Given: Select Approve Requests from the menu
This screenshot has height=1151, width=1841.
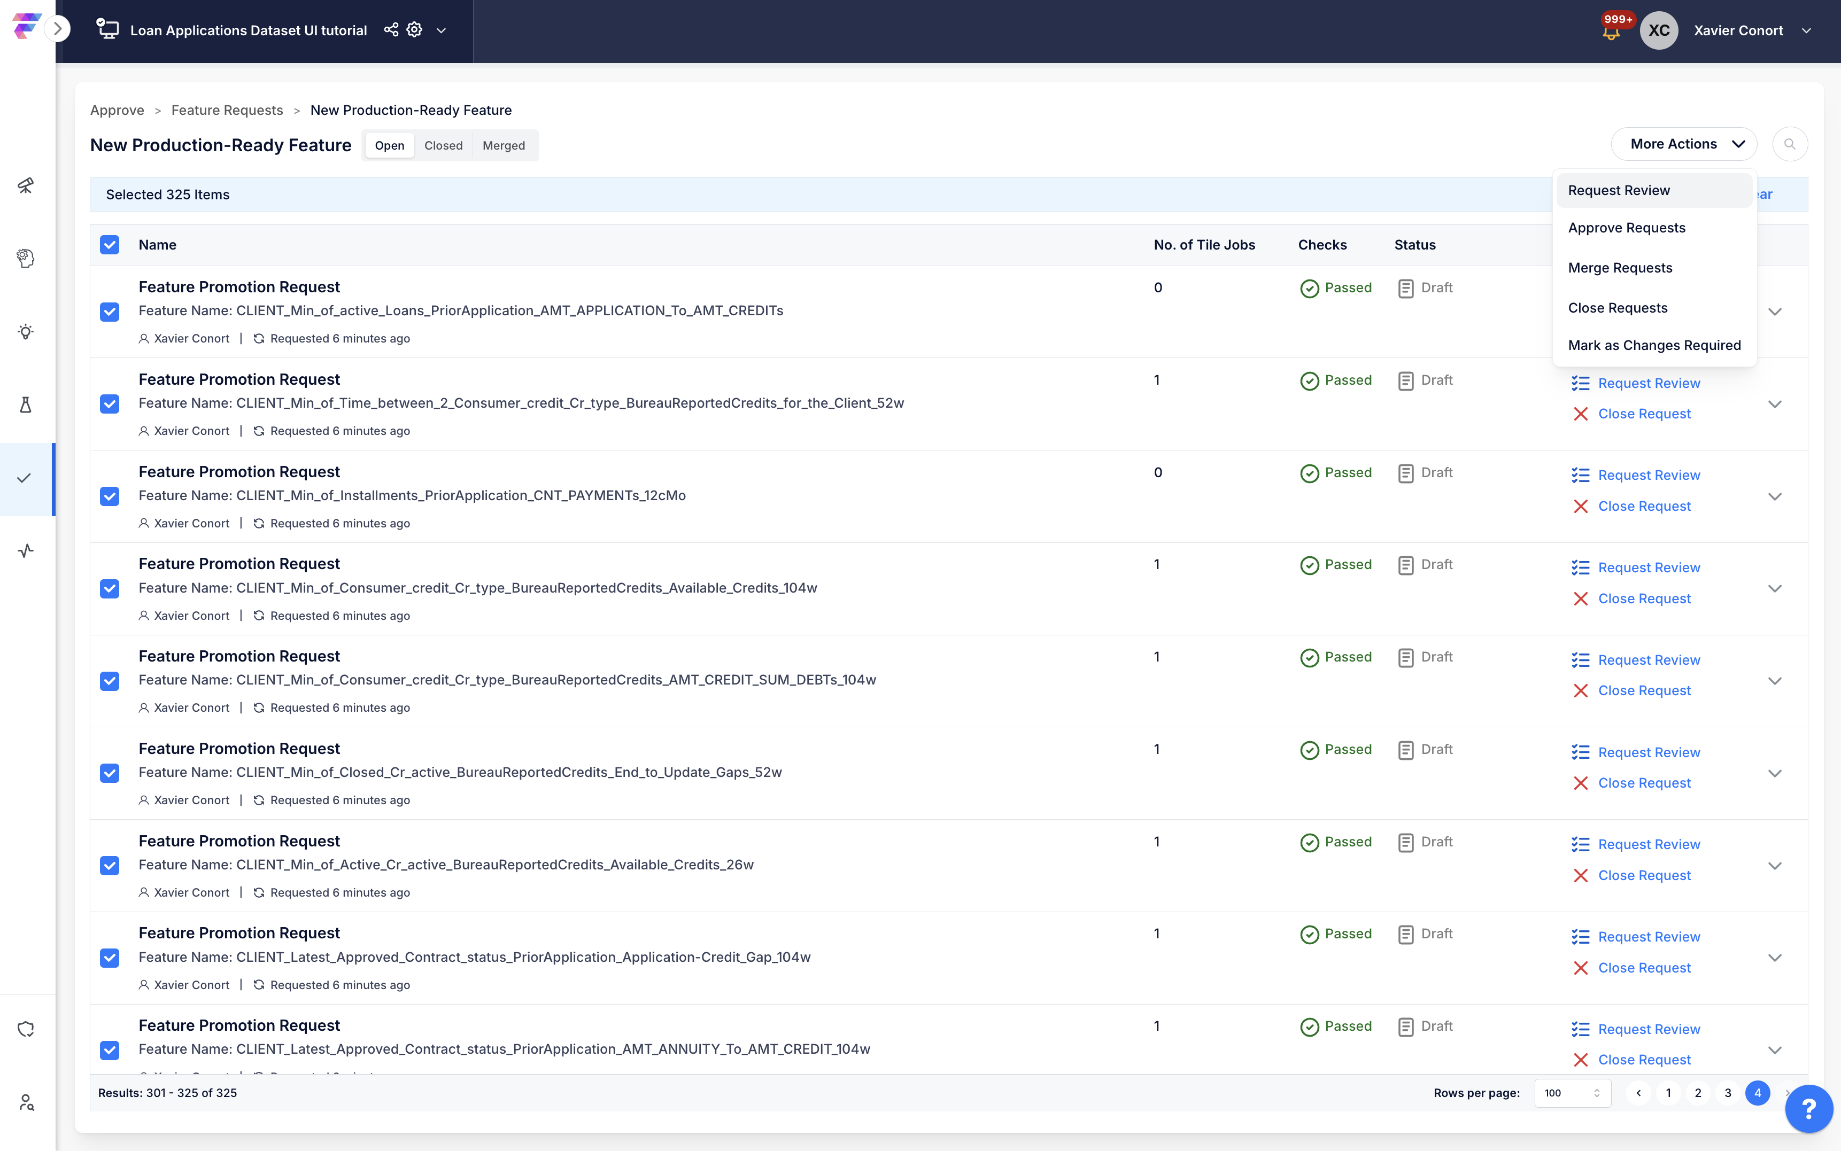Looking at the screenshot, I should [1626, 228].
